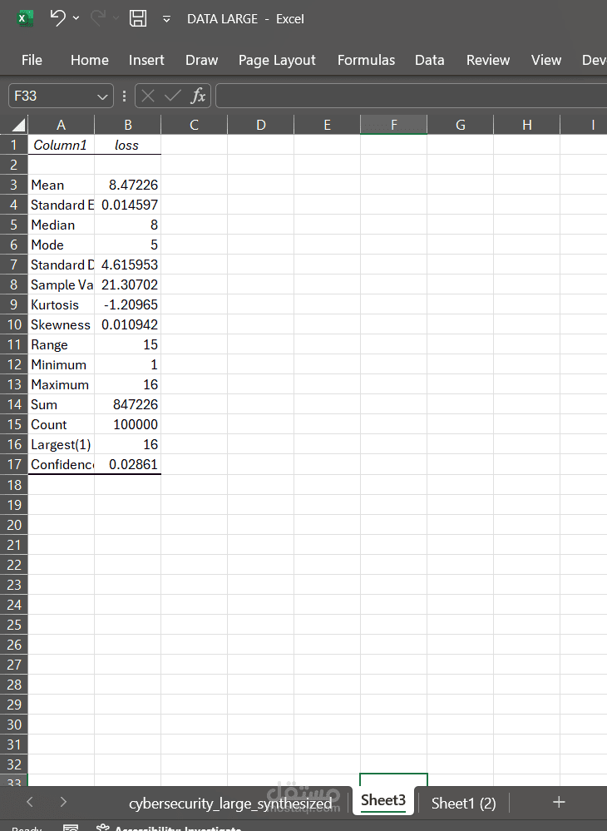
Task: Click the add new sheet plus icon
Action: (x=559, y=803)
